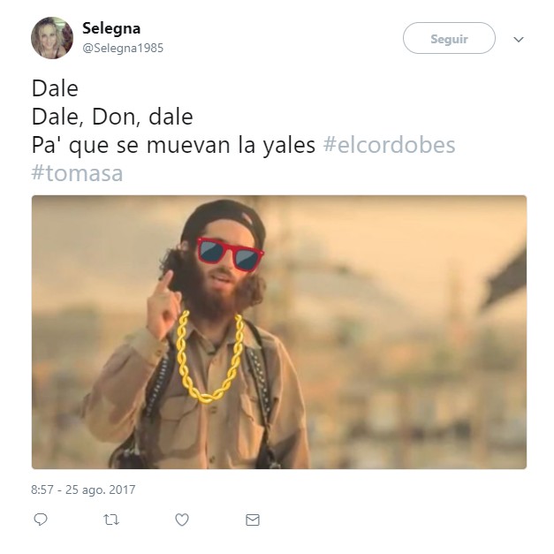Click the @Selegna1985 handle
This screenshot has width=554, height=554.
[122, 48]
